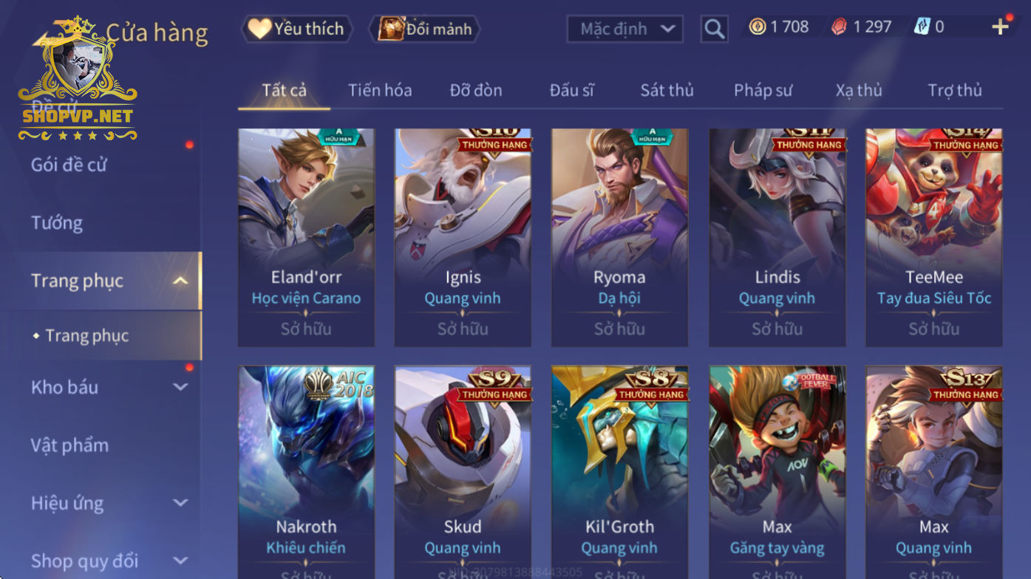Expand the Kho báu sidebar section
The height and width of the screenshot is (579, 1031).
pos(180,387)
